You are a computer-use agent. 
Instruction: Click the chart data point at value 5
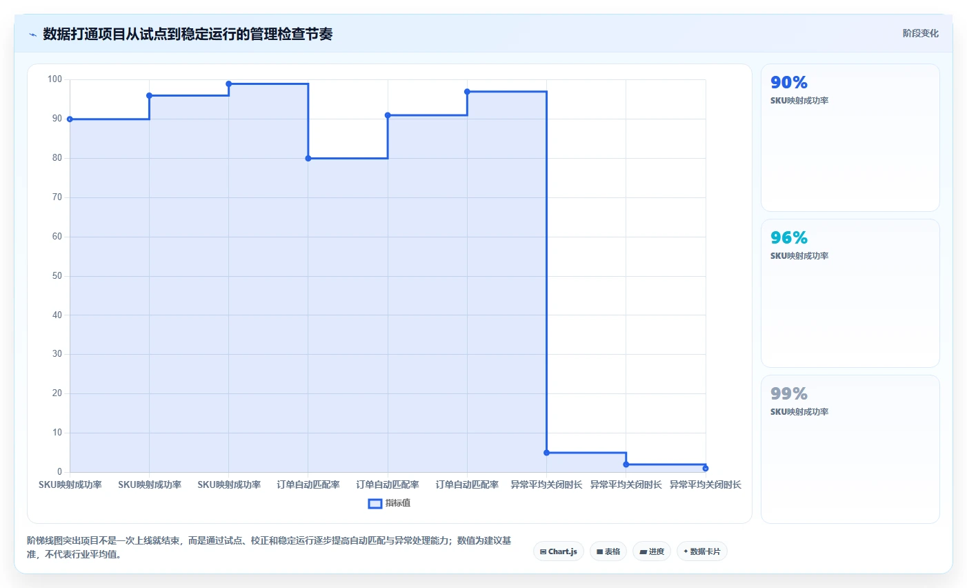[546, 453]
